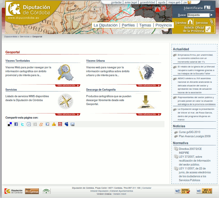Open La Diputación menu

click(106, 25)
